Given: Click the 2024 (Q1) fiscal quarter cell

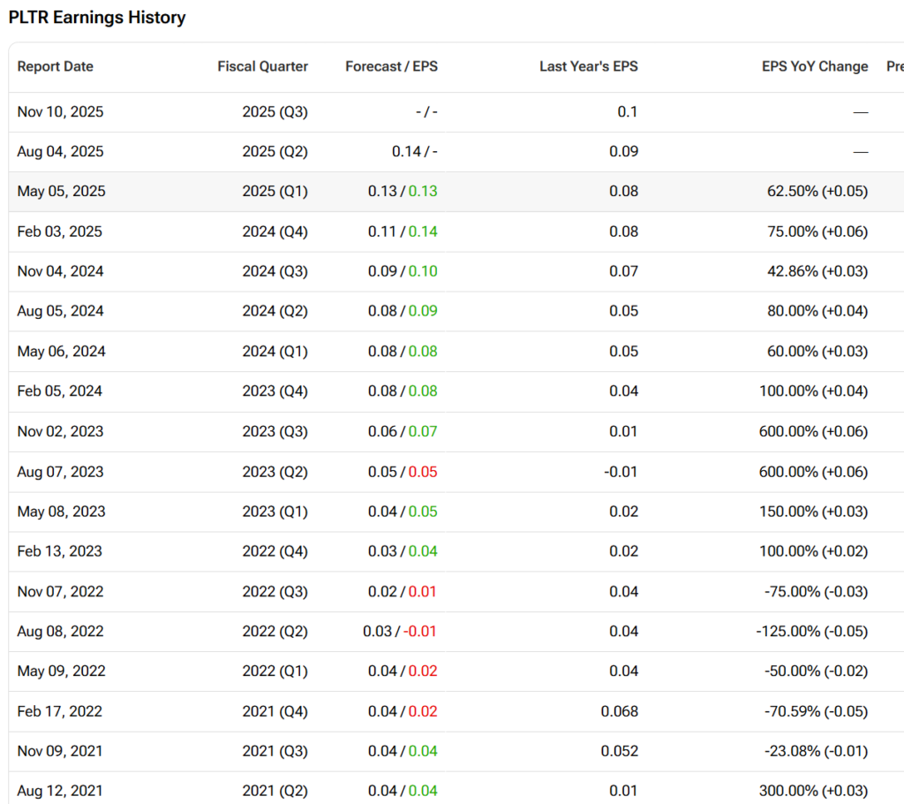Looking at the screenshot, I should click(275, 351).
